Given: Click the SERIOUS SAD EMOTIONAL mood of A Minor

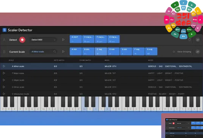Looking at the screenshot, I should [x=170, y=66].
